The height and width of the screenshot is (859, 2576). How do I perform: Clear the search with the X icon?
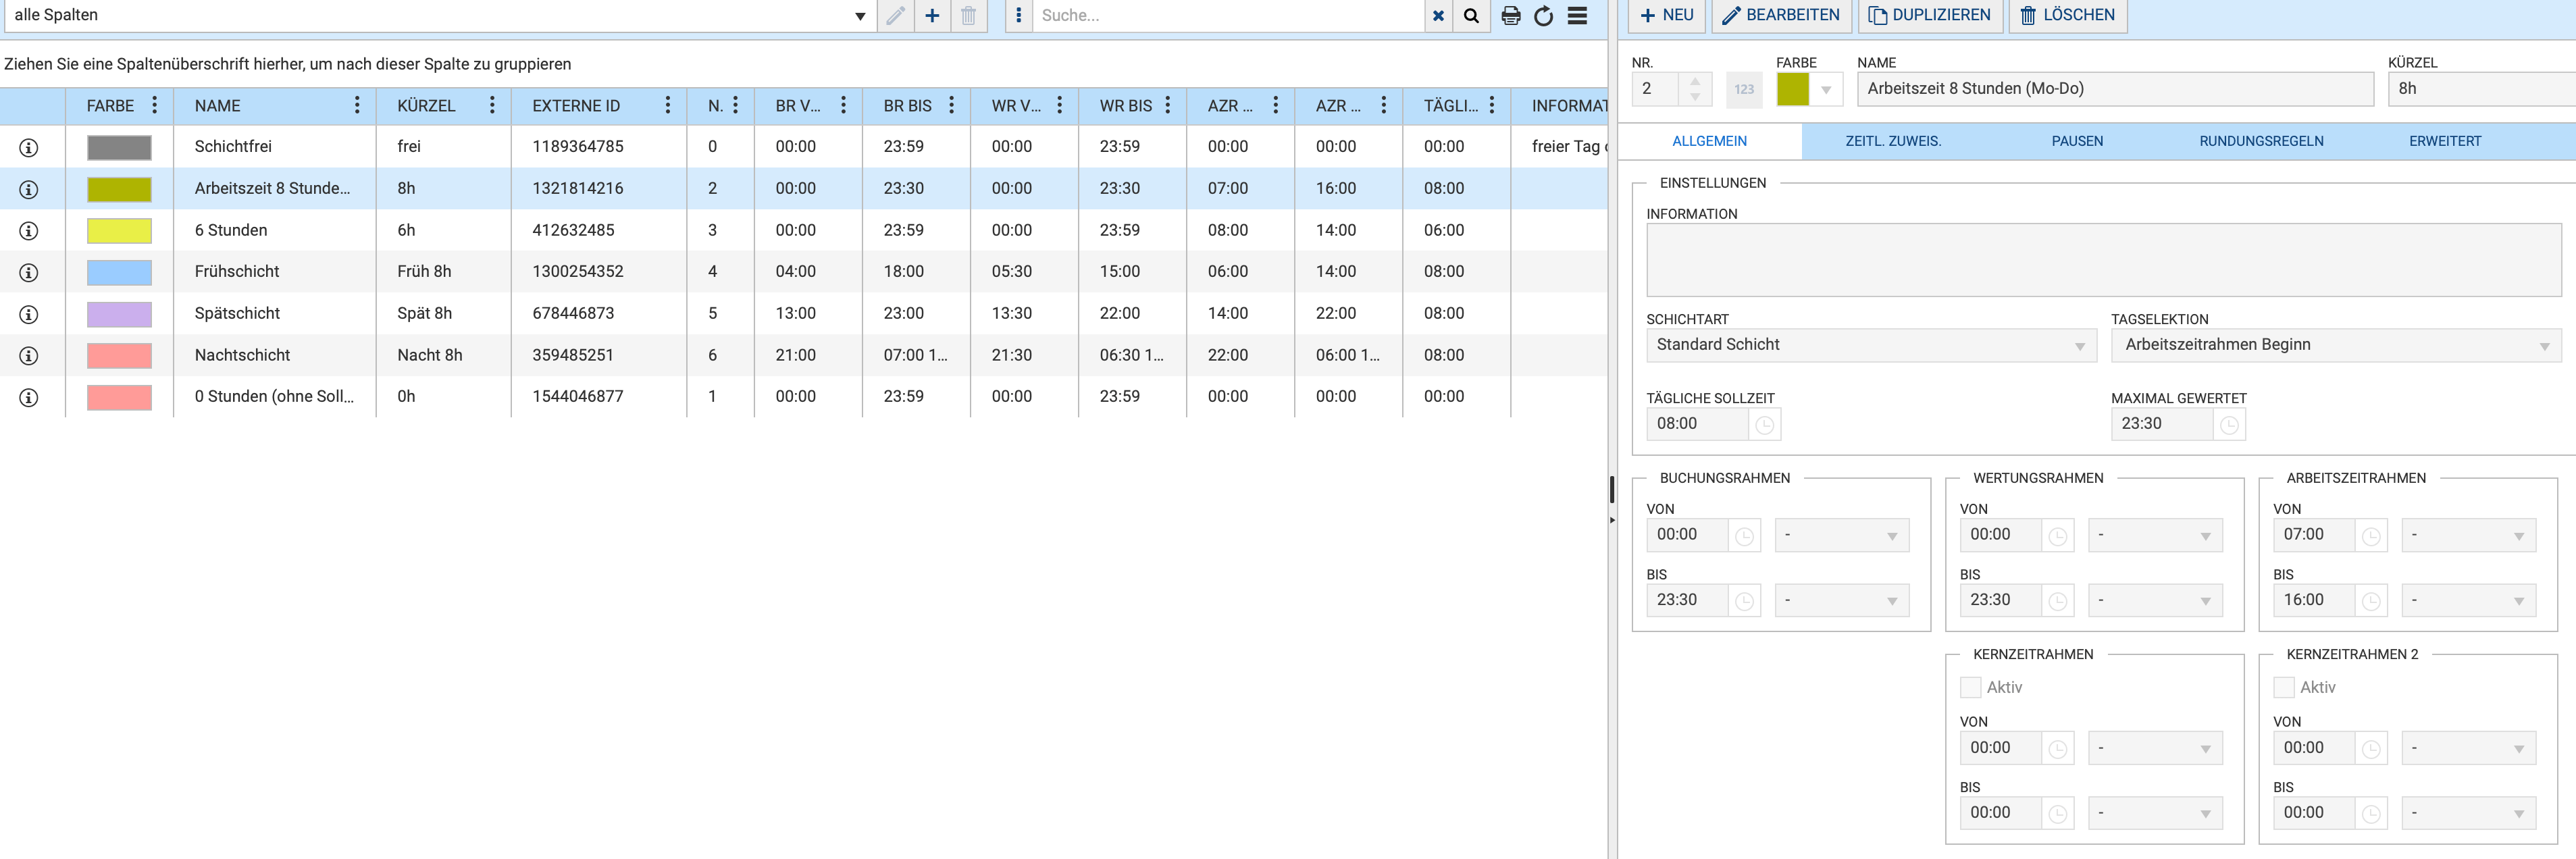click(1438, 16)
